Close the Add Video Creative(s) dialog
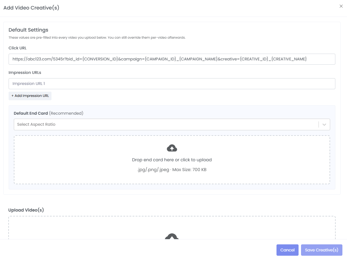 pyautogui.click(x=341, y=6)
